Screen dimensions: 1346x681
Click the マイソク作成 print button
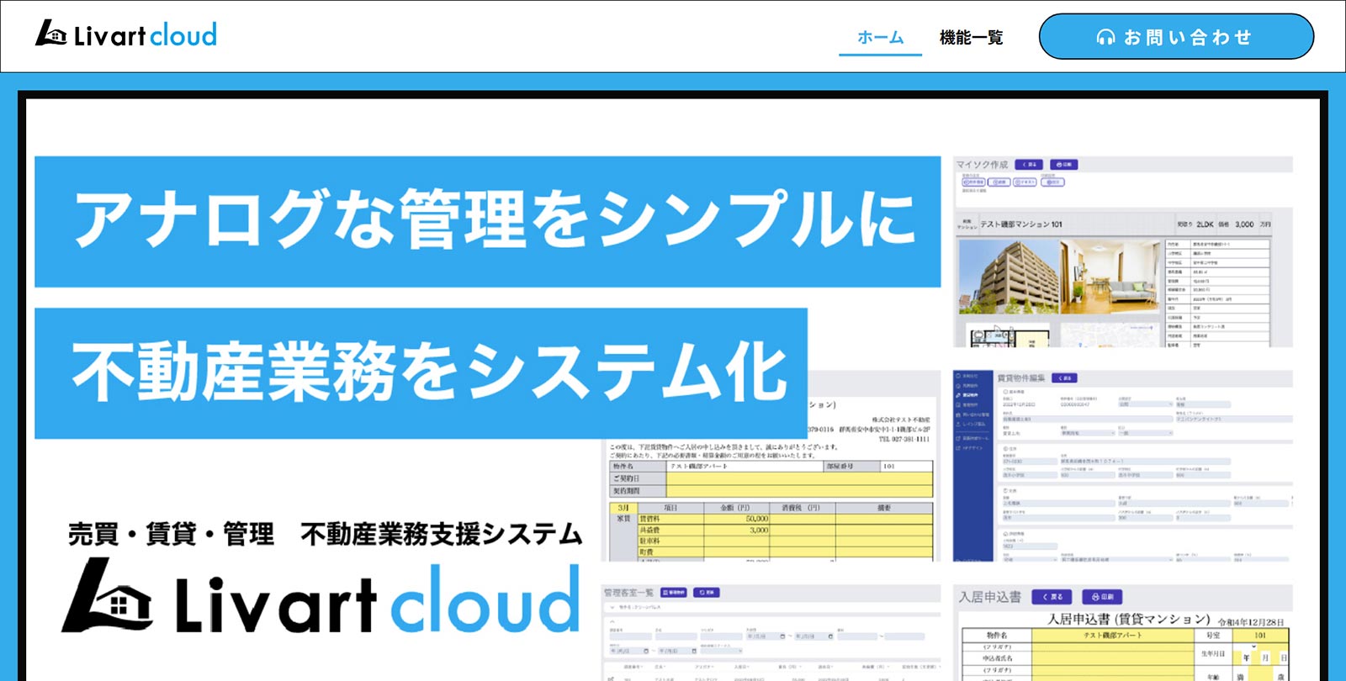(1062, 165)
